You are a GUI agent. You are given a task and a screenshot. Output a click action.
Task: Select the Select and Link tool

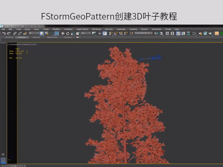pos(15,33)
